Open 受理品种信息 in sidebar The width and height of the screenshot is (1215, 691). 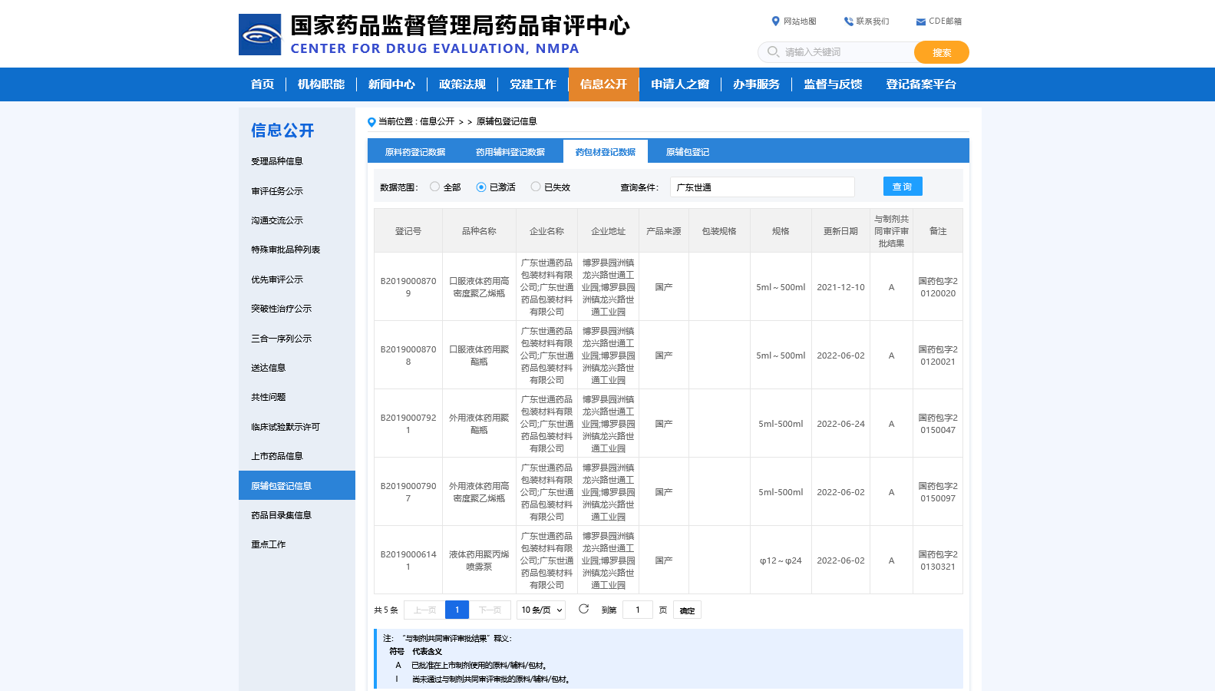click(296, 161)
